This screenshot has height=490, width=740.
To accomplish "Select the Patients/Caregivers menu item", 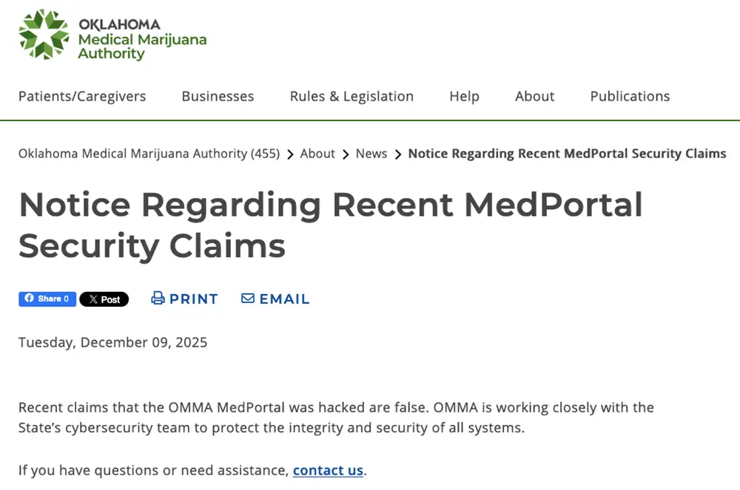I will [81, 96].
